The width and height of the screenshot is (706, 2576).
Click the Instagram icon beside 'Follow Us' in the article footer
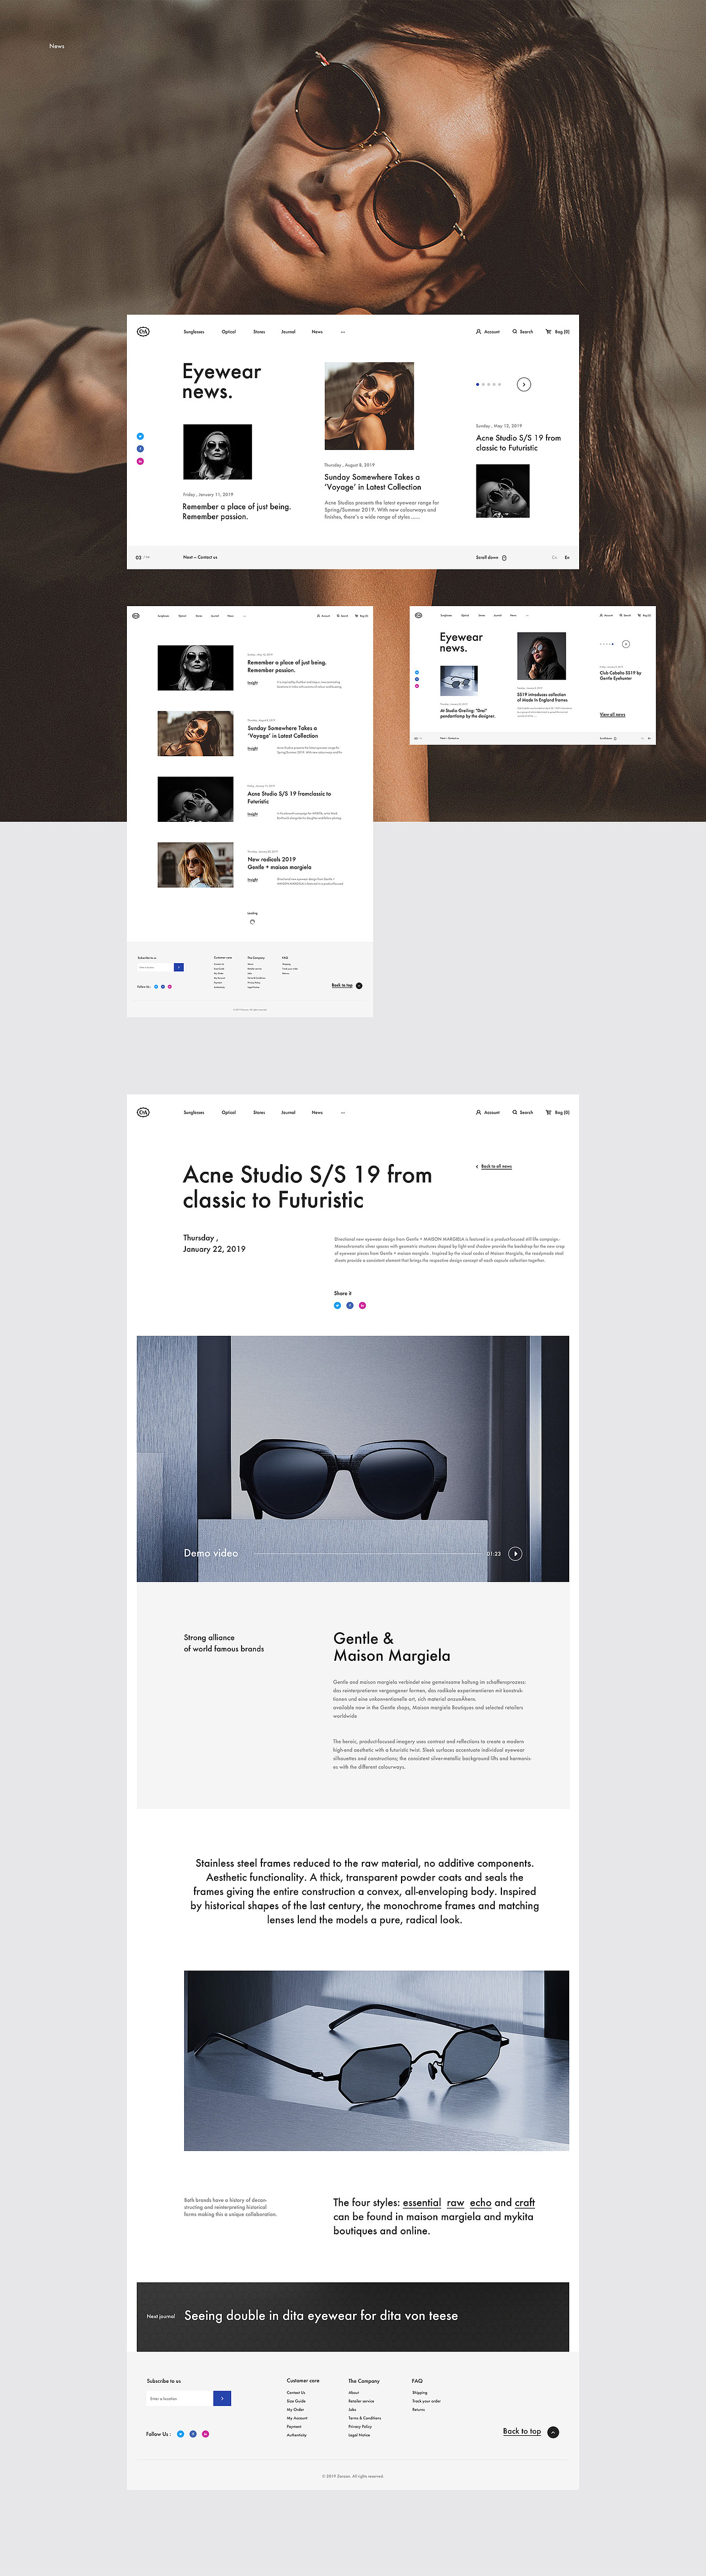(206, 2434)
